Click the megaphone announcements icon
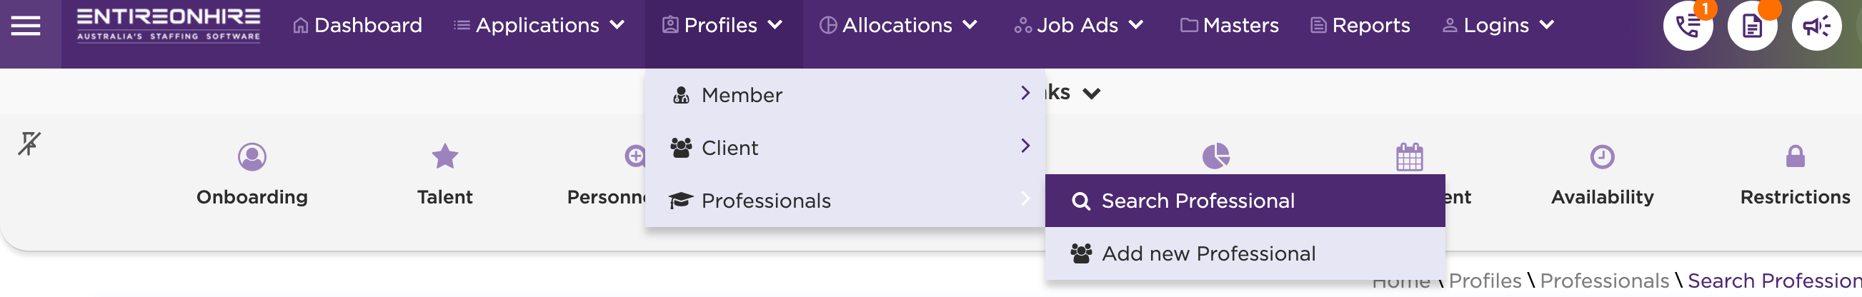The height and width of the screenshot is (297, 1862). [x=1816, y=26]
